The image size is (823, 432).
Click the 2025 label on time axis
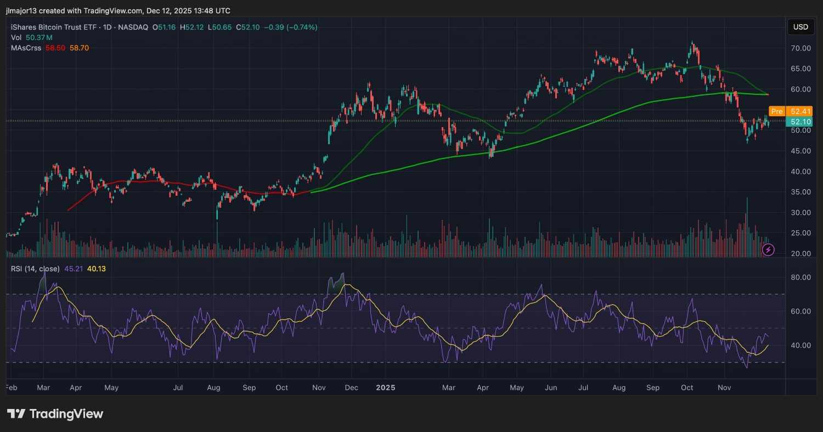[x=385, y=388]
